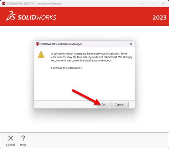Click the Cancel label under the X icon
The width and height of the screenshot is (169, 149).
[11, 145]
